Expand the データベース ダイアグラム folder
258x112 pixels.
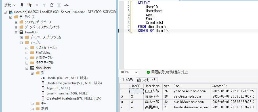coord(21,38)
